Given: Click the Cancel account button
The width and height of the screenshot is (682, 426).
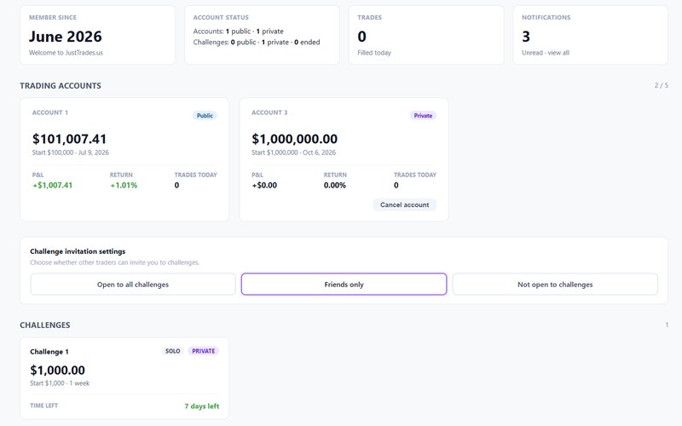Looking at the screenshot, I should [404, 204].
